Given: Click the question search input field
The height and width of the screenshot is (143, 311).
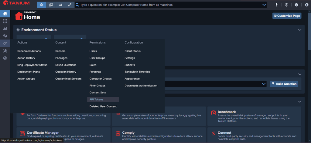Looking at the screenshot, I should point(171,5).
